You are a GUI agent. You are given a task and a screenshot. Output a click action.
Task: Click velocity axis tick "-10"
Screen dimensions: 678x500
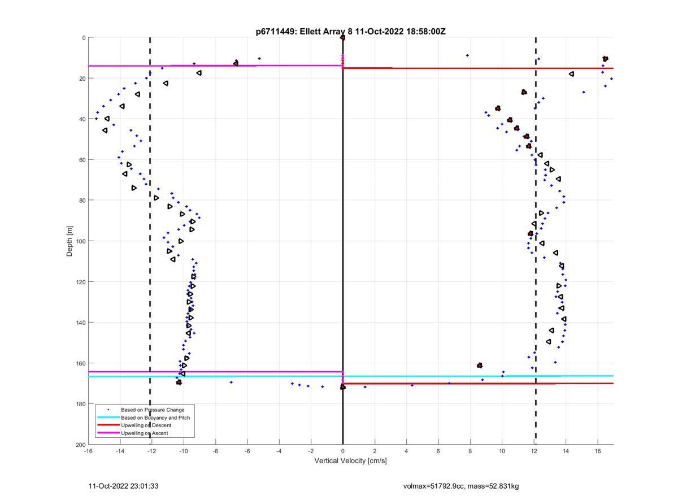point(184,451)
